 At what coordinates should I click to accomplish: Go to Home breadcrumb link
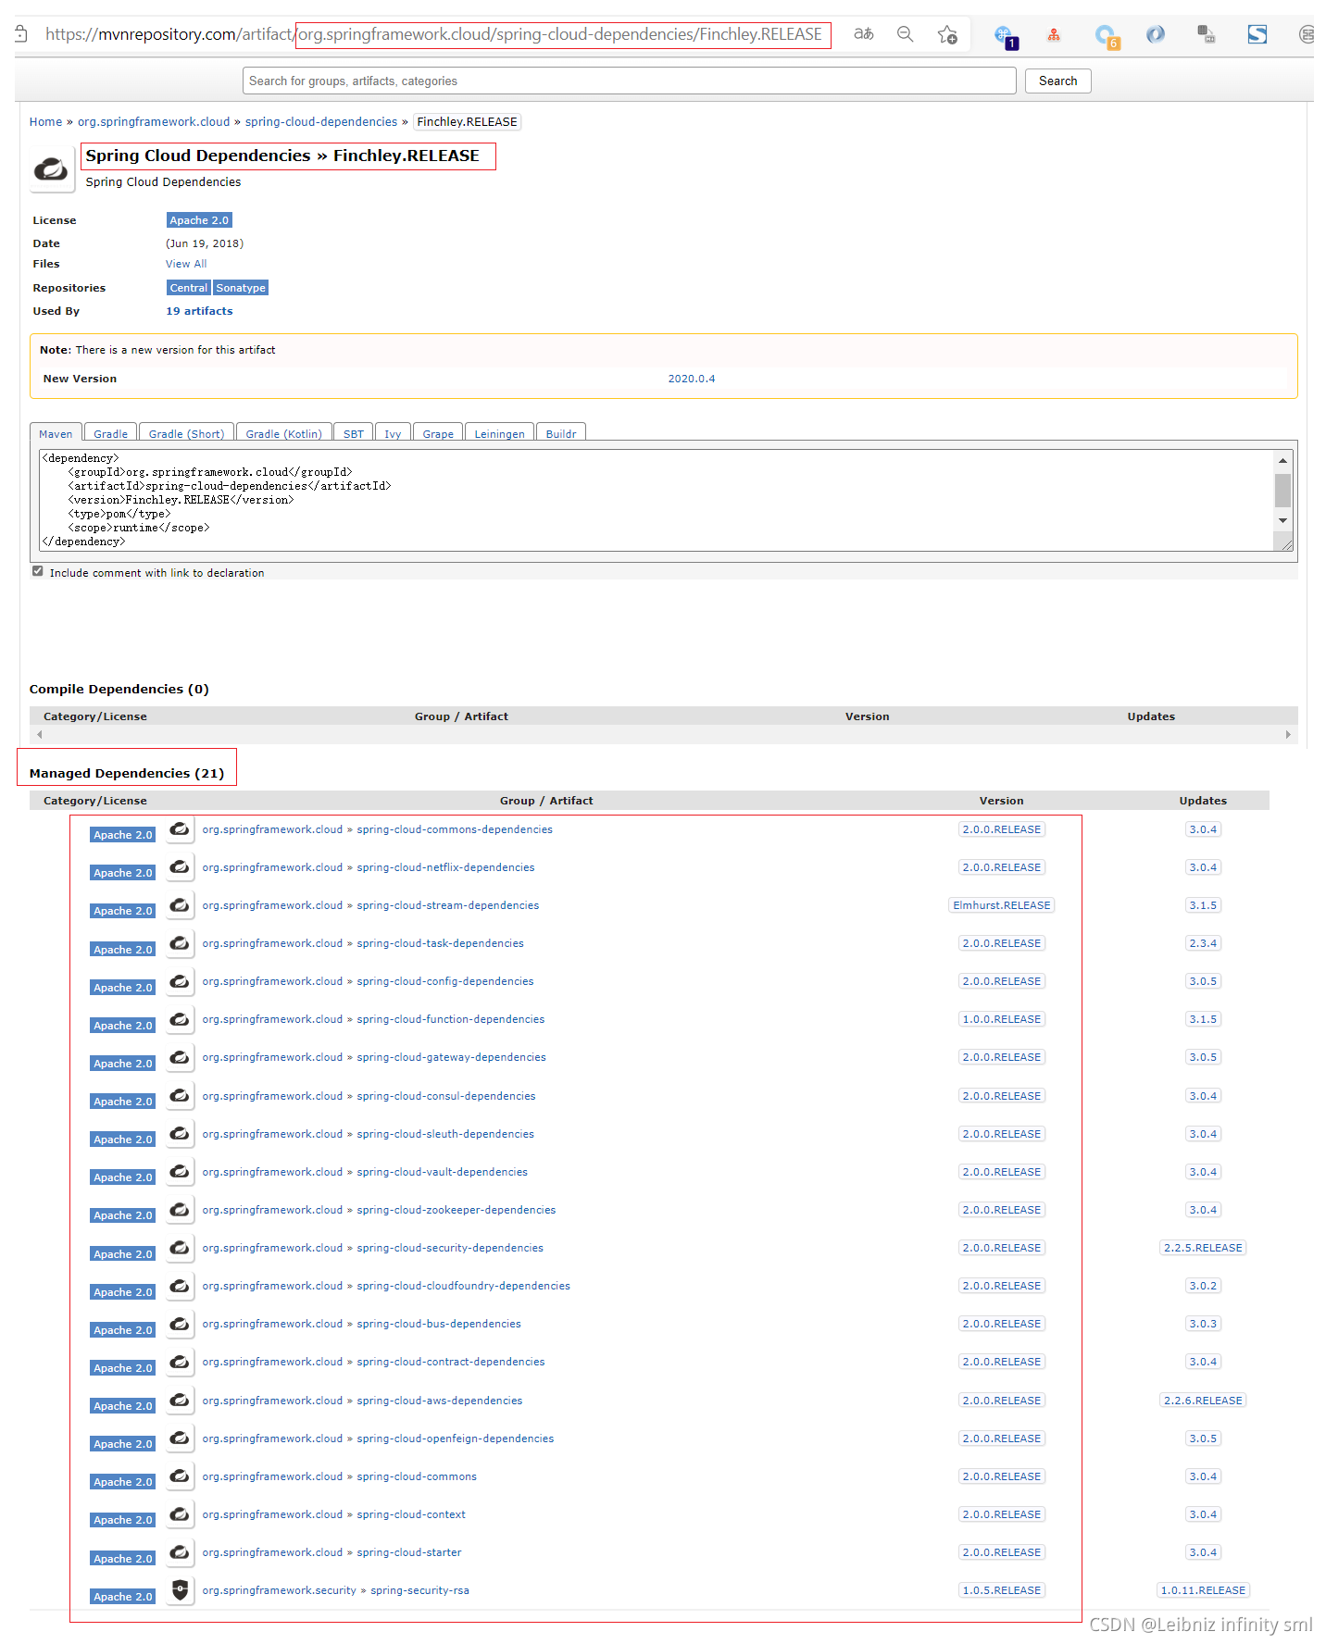pyautogui.click(x=45, y=122)
